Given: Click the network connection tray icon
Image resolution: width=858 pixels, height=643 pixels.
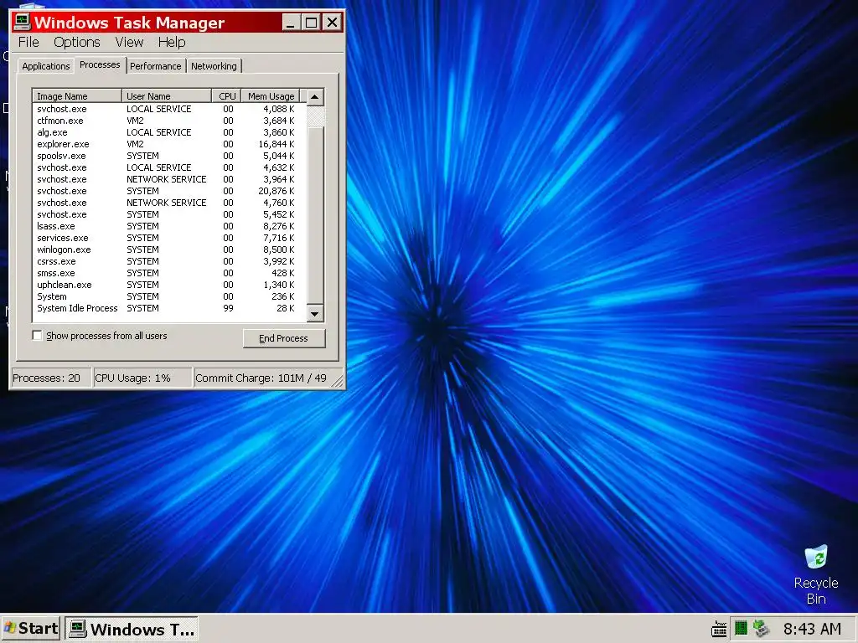Looking at the screenshot, I should 761,628.
